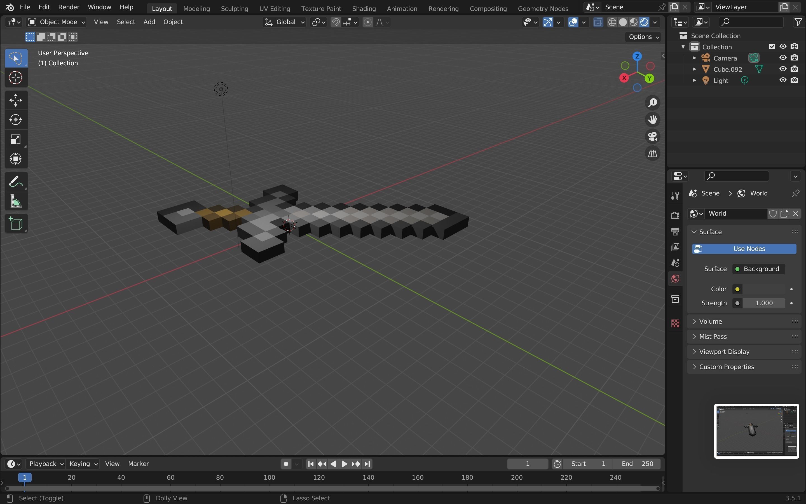Toggle viewport gizmos
The image size is (806, 504).
tap(547, 22)
